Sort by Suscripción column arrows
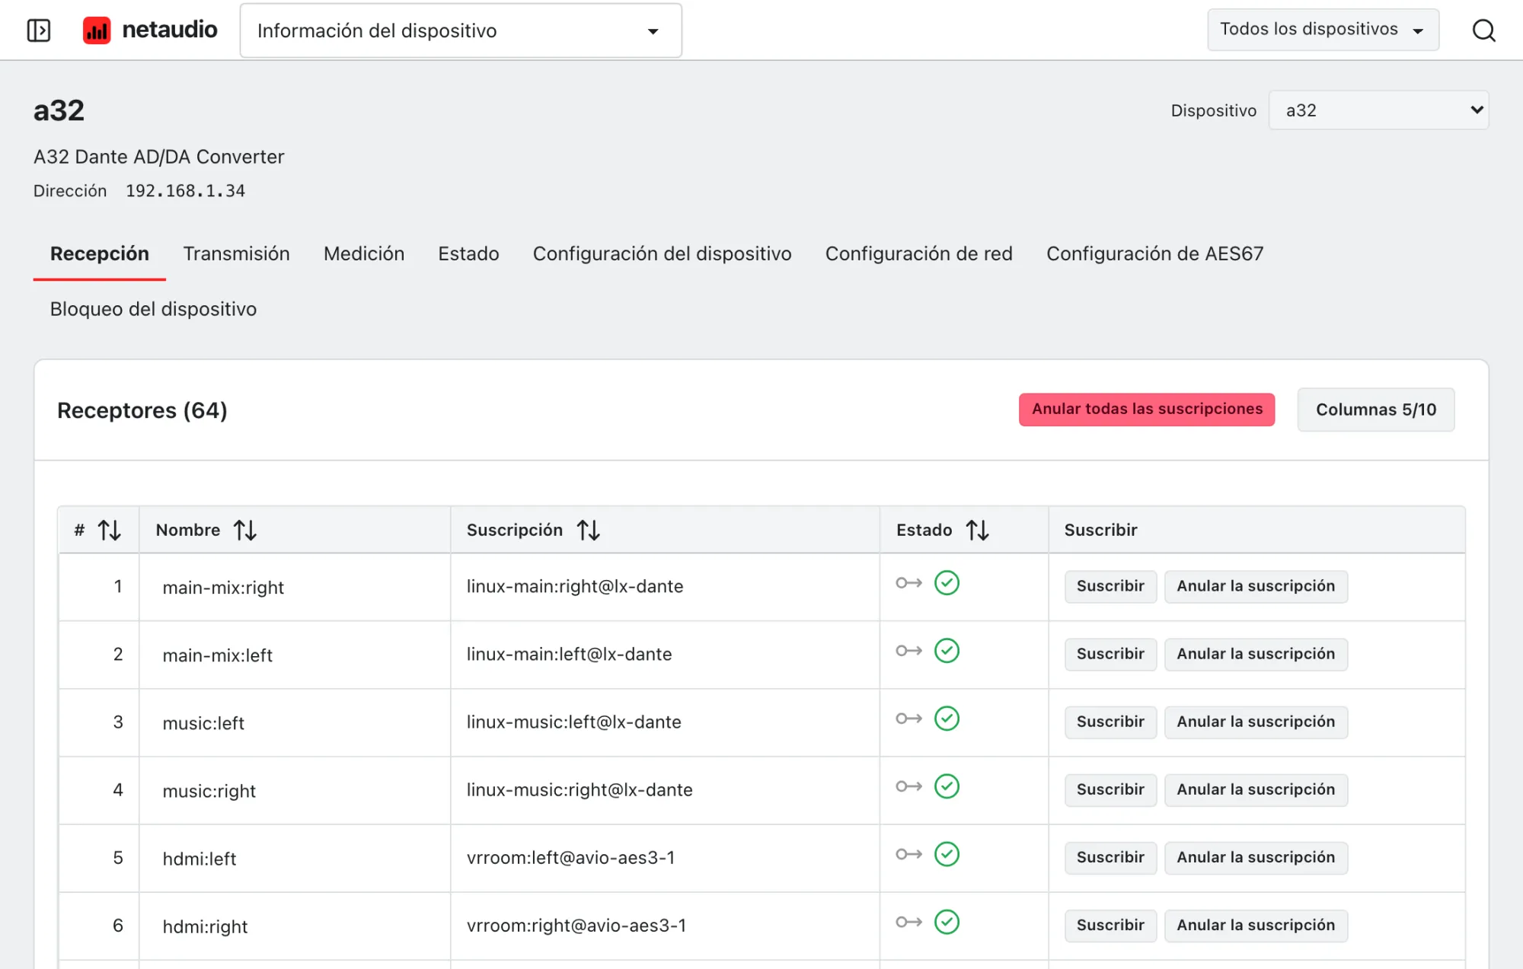The height and width of the screenshot is (969, 1523). coord(589,530)
